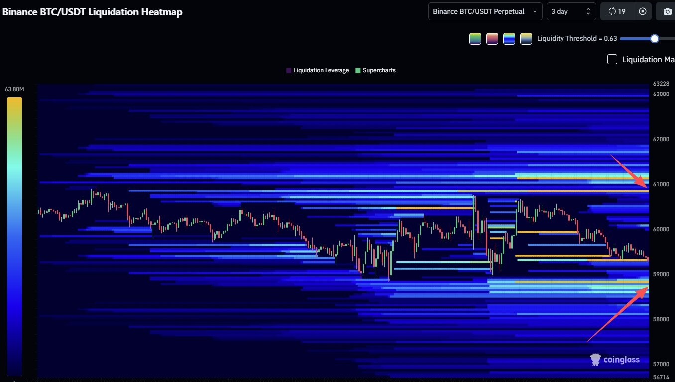
Task: Open the 3 day time range selector
Action: click(x=571, y=11)
